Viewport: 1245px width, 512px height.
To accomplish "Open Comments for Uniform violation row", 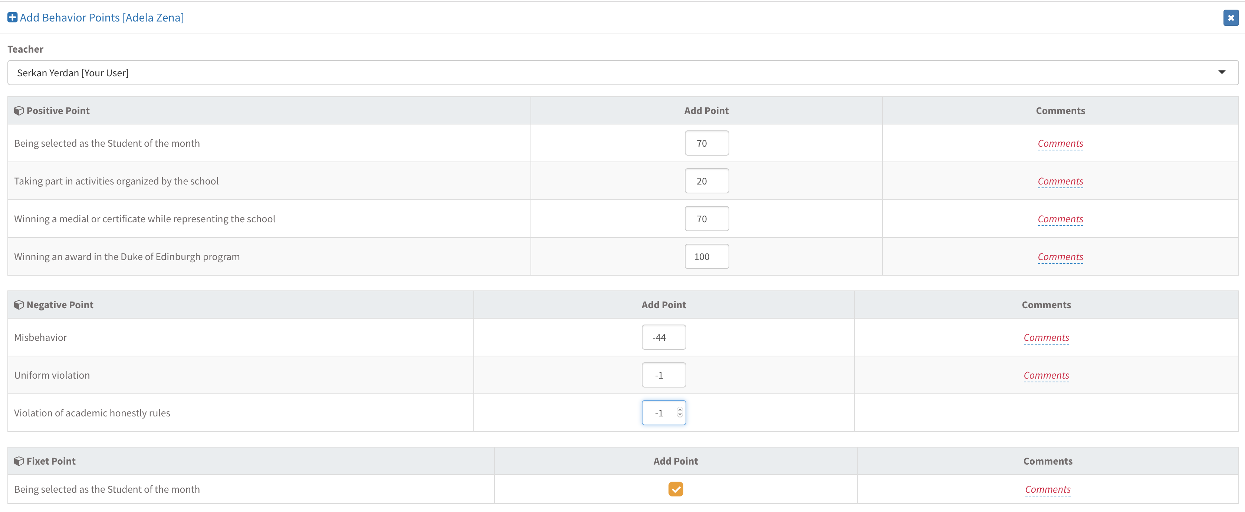I will pos(1047,375).
